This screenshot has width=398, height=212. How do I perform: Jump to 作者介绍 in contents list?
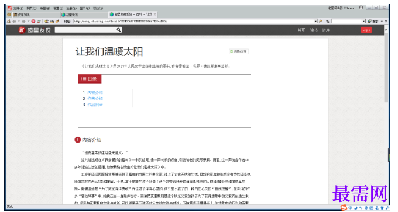tap(95, 99)
